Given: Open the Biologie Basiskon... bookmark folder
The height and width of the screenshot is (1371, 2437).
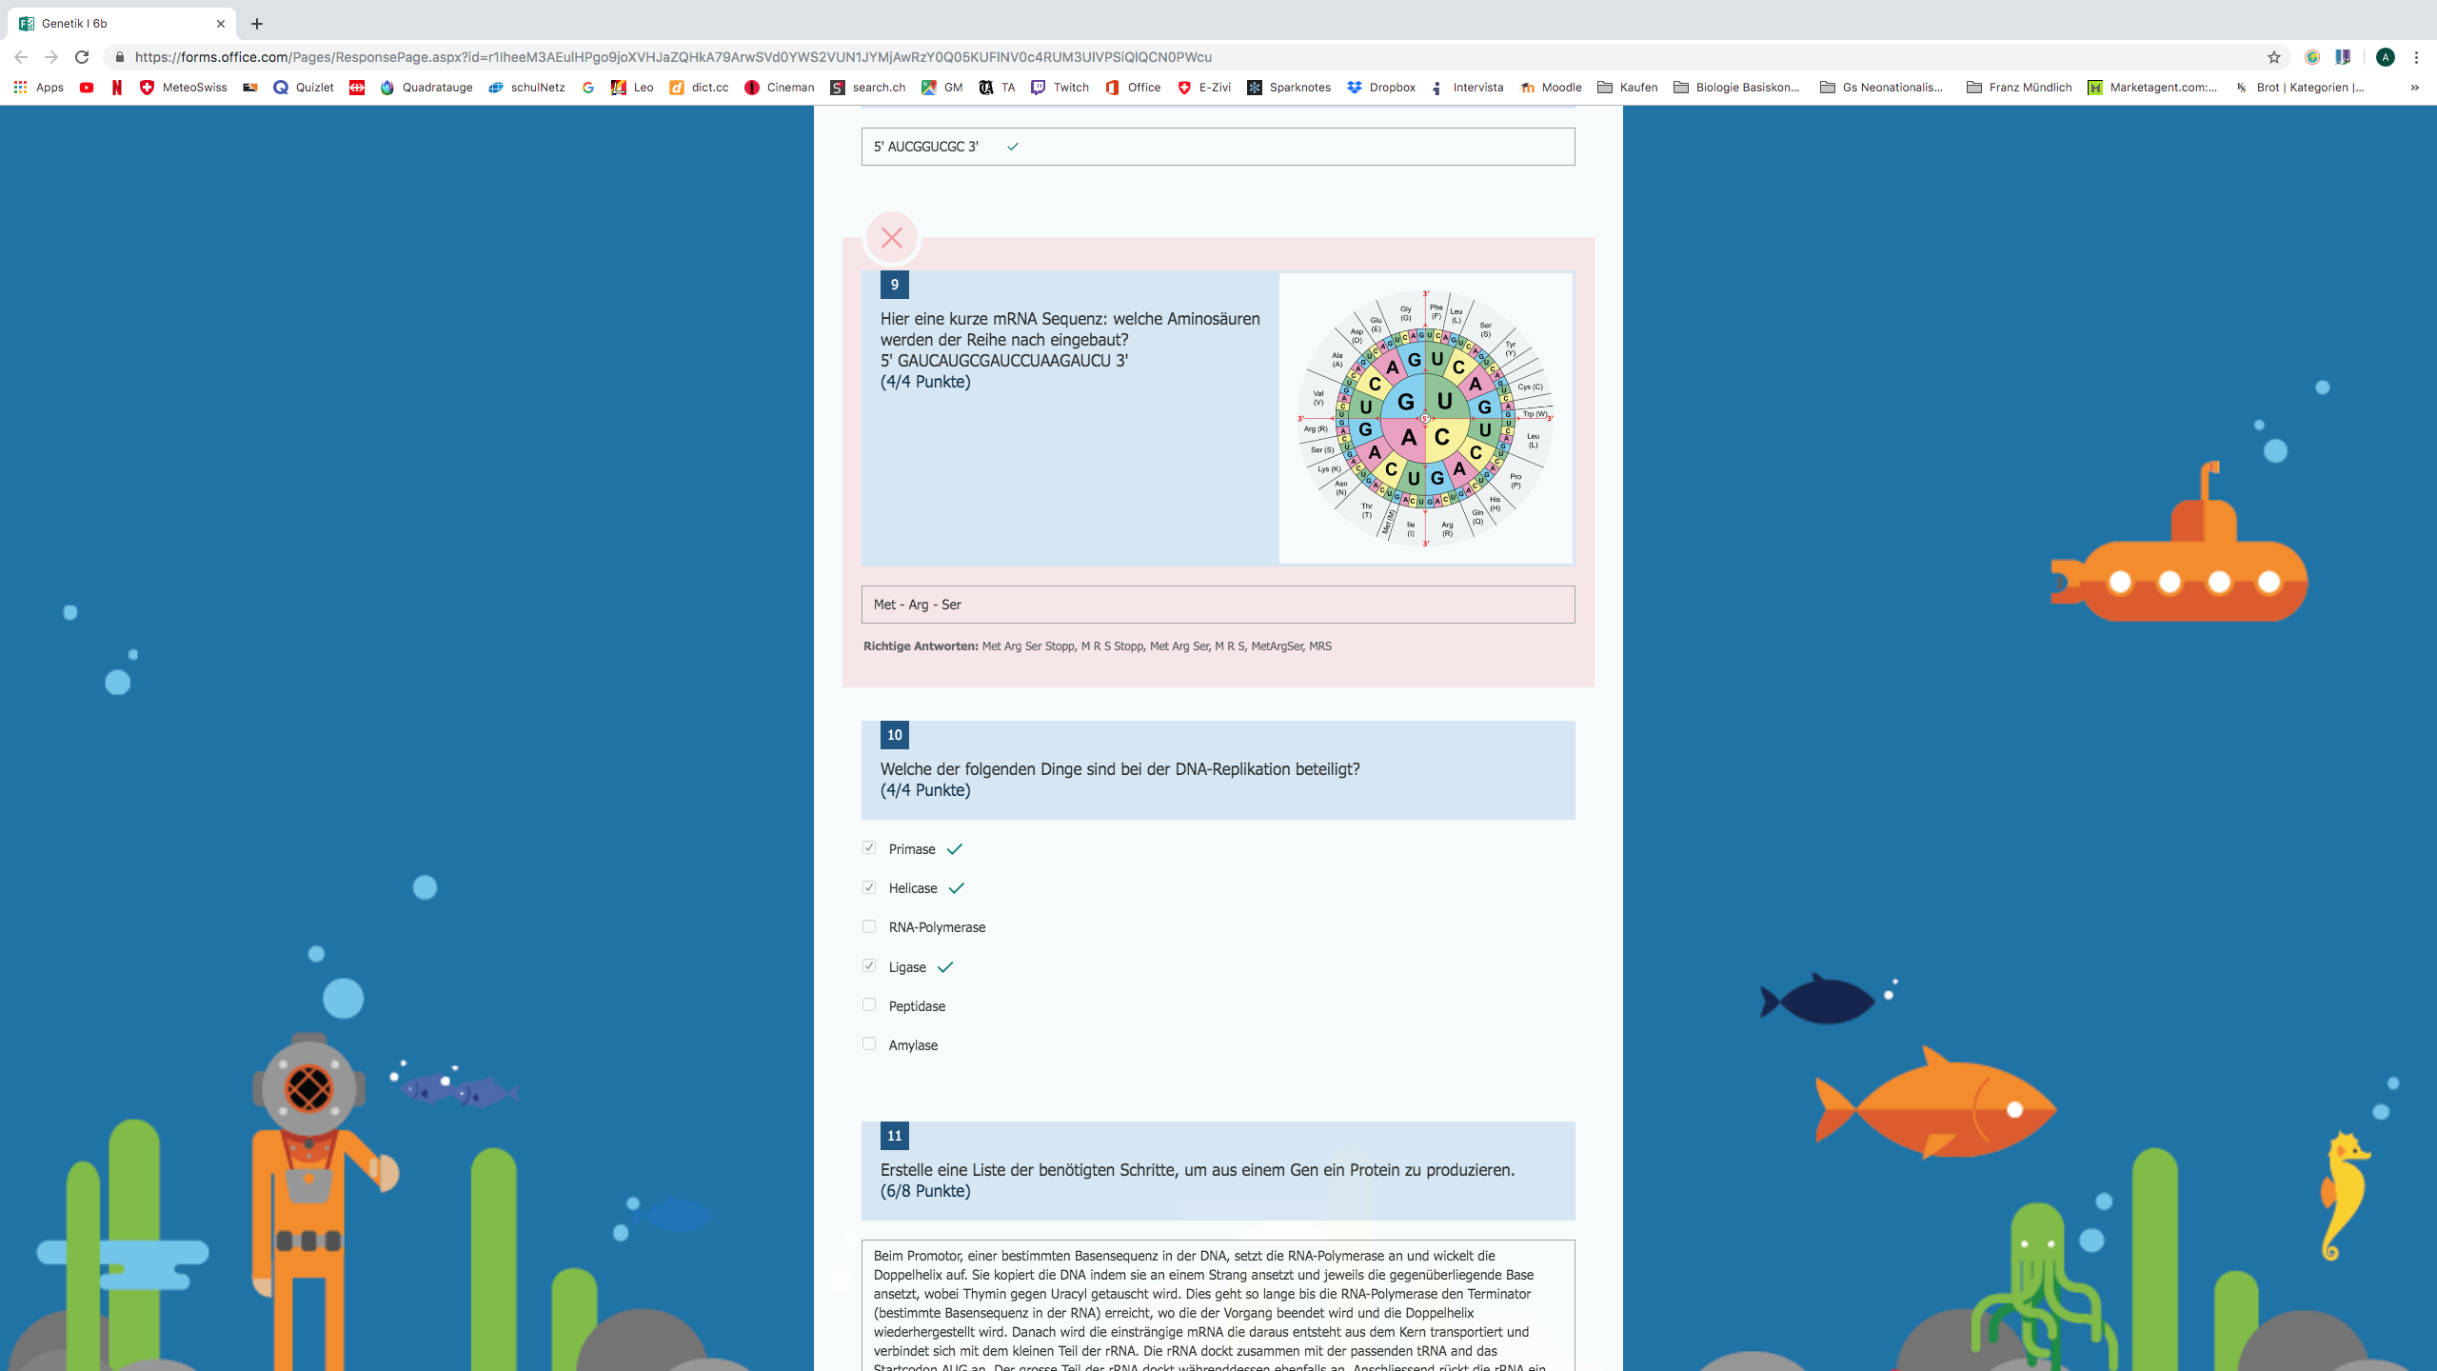Looking at the screenshot, I should (x=1736, y=88).
